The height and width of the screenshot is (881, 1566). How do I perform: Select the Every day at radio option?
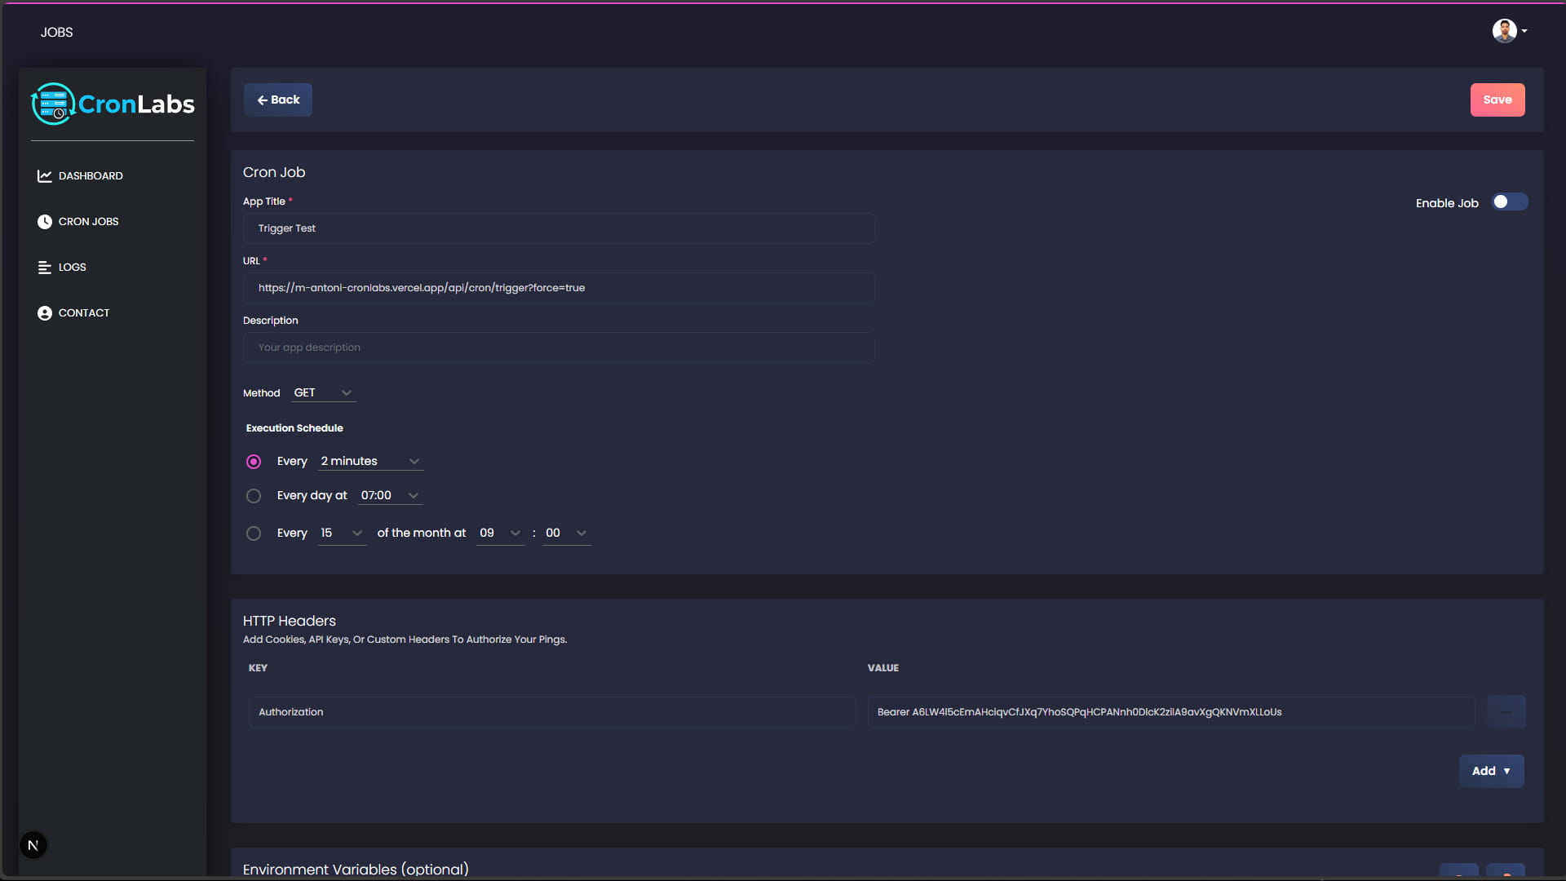point(254,496)
